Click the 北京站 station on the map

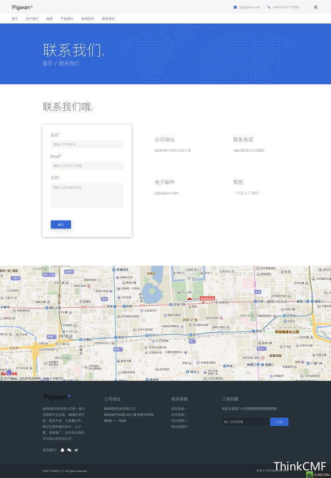pyautogui.click(x=289, y=316)
